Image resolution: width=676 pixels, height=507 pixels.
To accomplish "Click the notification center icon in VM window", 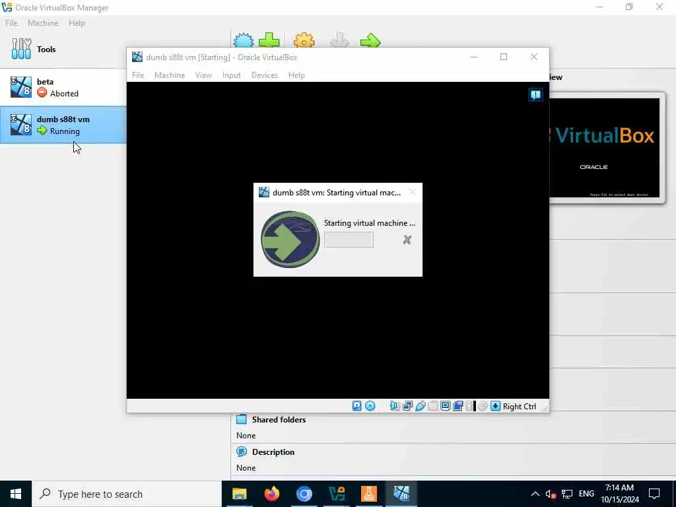I will click(x=535, y=95).
